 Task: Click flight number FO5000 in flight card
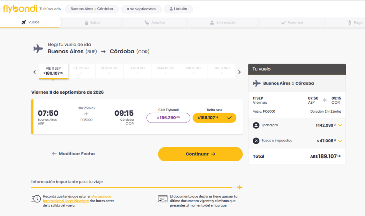pos(86,120)
